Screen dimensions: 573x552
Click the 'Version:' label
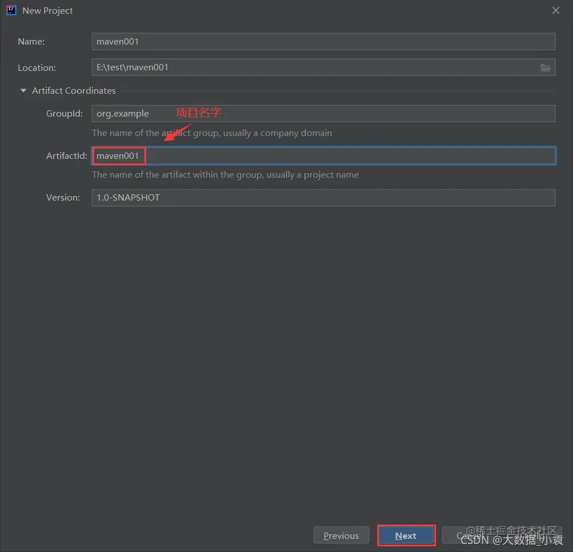coord(63,198)
